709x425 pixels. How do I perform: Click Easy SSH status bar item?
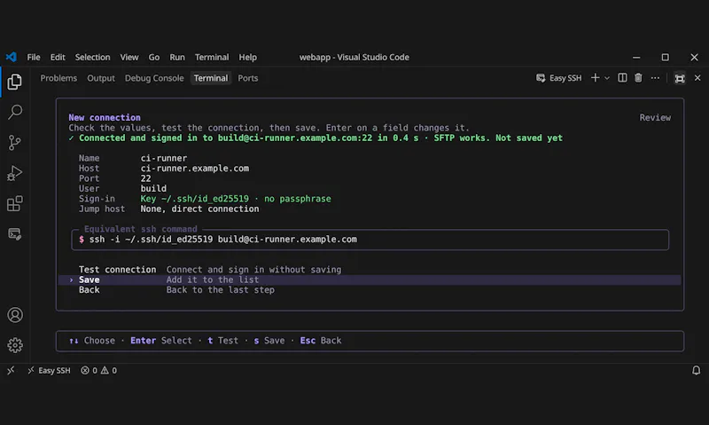[50, 370]
